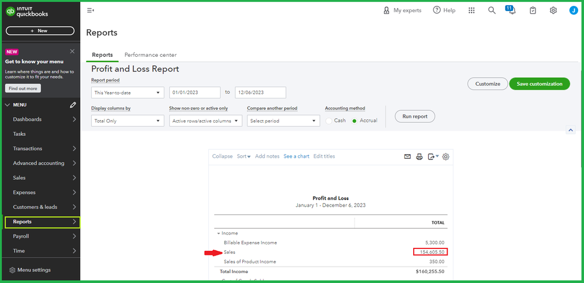Click the Sales of Product Income label

click(250, 262)
